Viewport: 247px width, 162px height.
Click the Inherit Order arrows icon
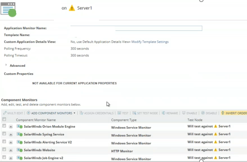[223, 113]
